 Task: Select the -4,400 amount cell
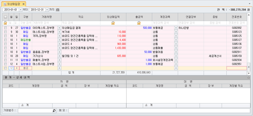click(113, 40)
